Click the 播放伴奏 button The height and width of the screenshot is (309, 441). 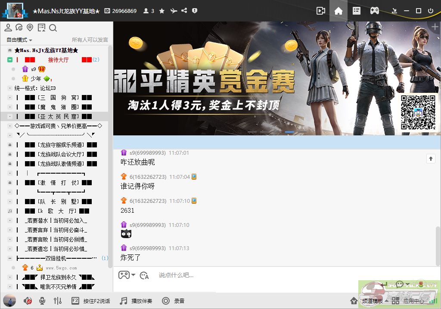tap(136, 301)
